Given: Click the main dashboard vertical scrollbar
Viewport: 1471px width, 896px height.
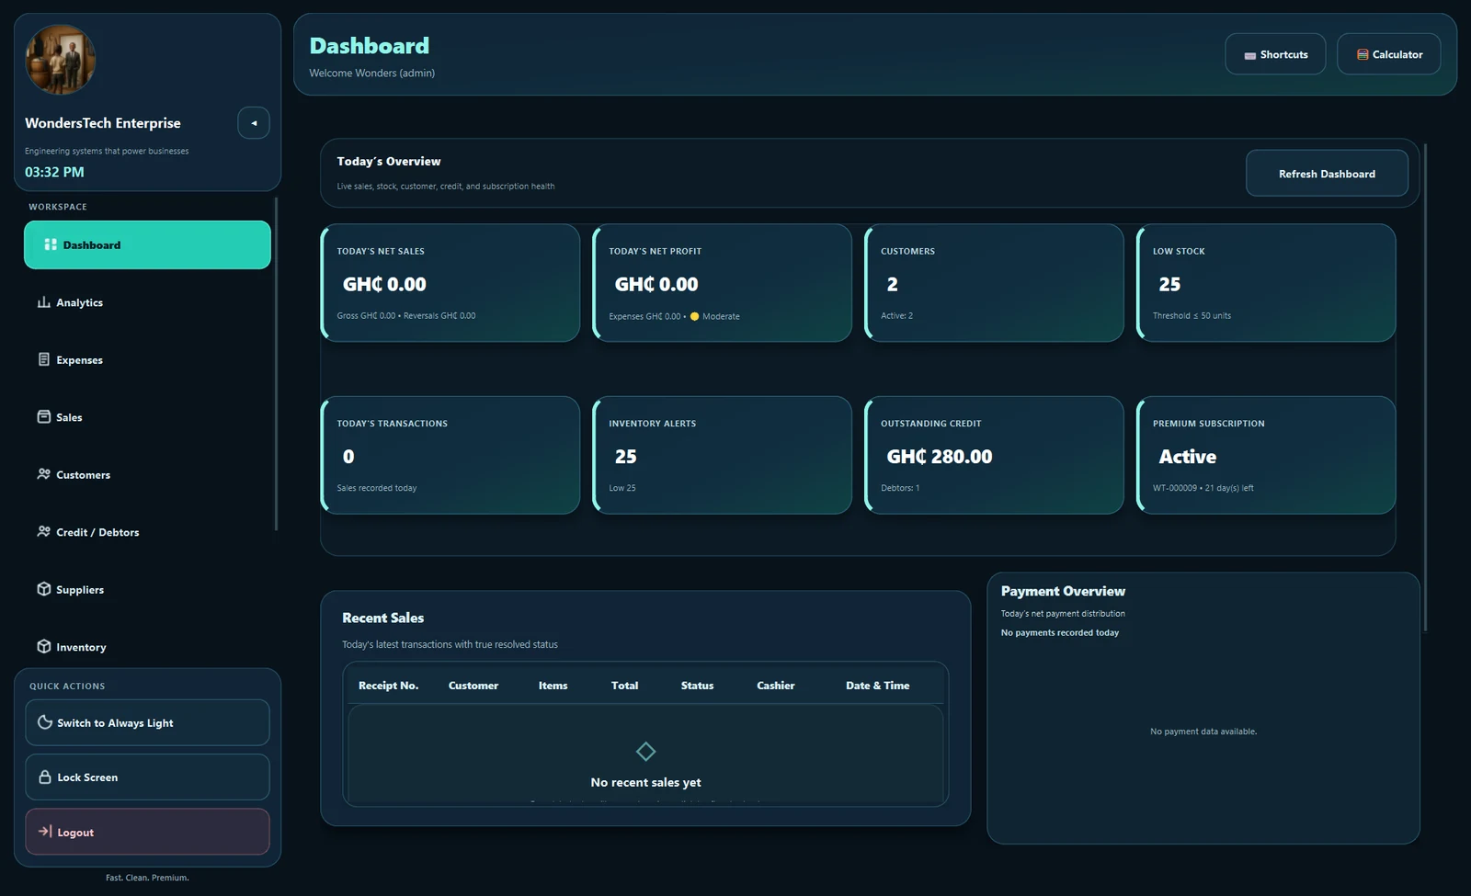Looking at the screenshot, I should tap(1425, 386).
